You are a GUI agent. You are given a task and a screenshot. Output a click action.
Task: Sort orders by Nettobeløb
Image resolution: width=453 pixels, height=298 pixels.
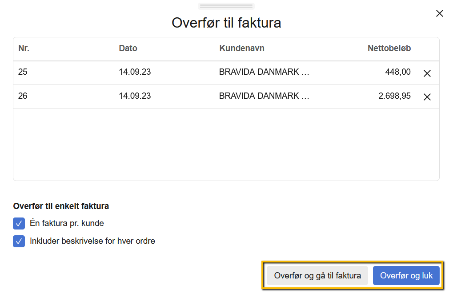click(389, 48)
